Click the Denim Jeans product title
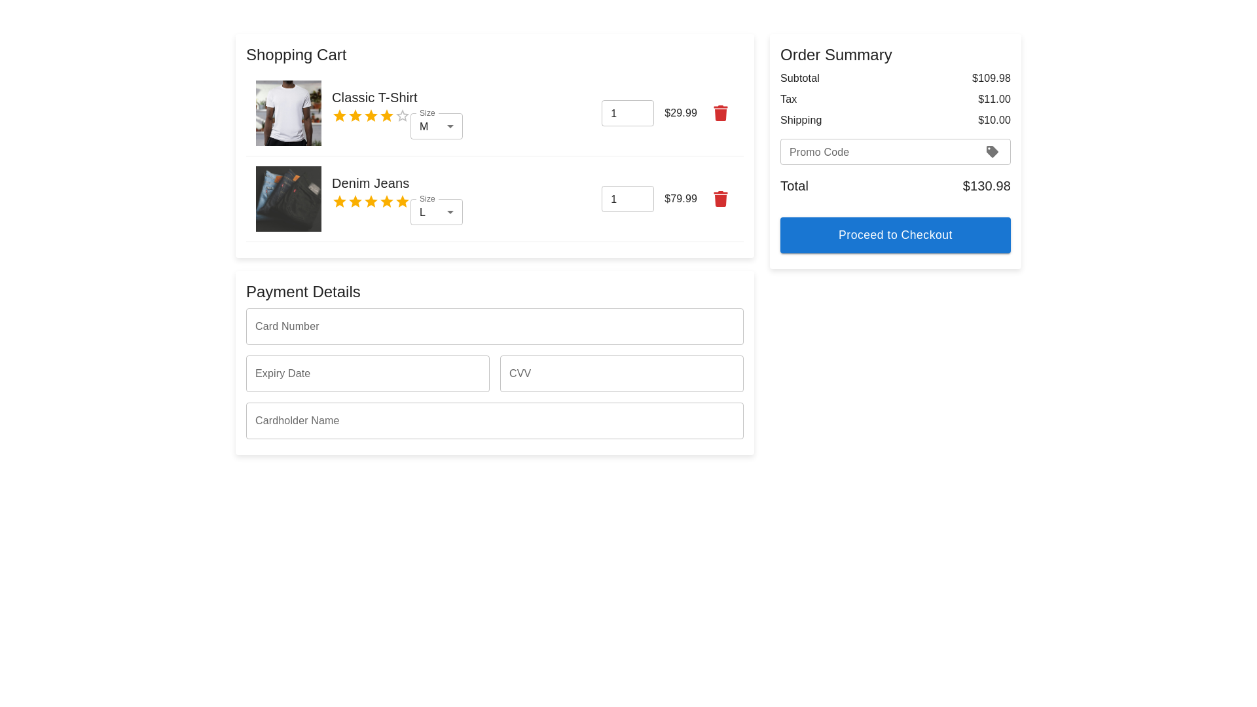Viewport: 1257px width, 707px height. tap(371, 183)
